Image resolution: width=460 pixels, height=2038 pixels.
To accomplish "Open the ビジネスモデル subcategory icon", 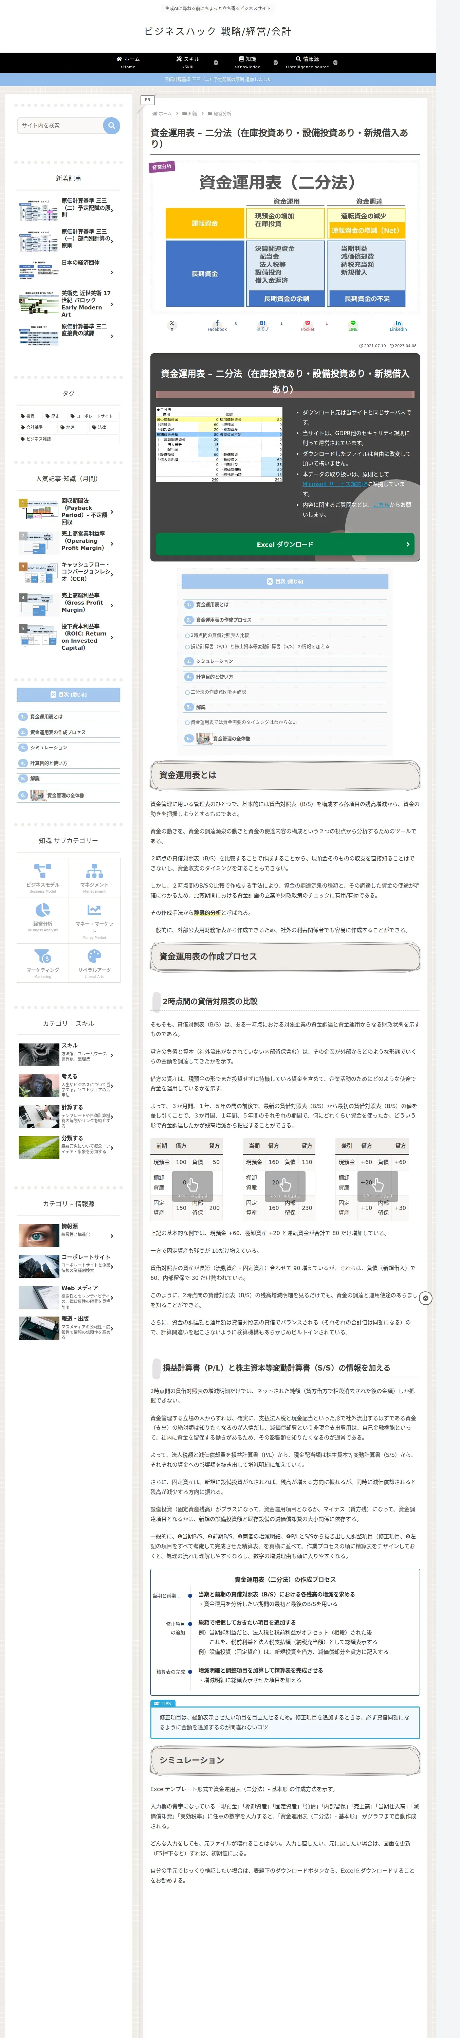I will 43,877.
